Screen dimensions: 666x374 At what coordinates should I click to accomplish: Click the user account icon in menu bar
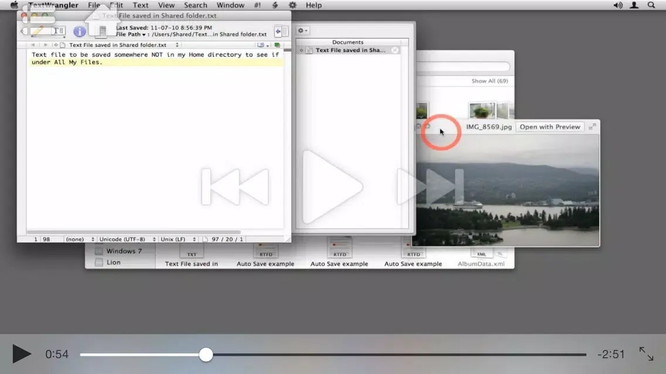[634, 5]
